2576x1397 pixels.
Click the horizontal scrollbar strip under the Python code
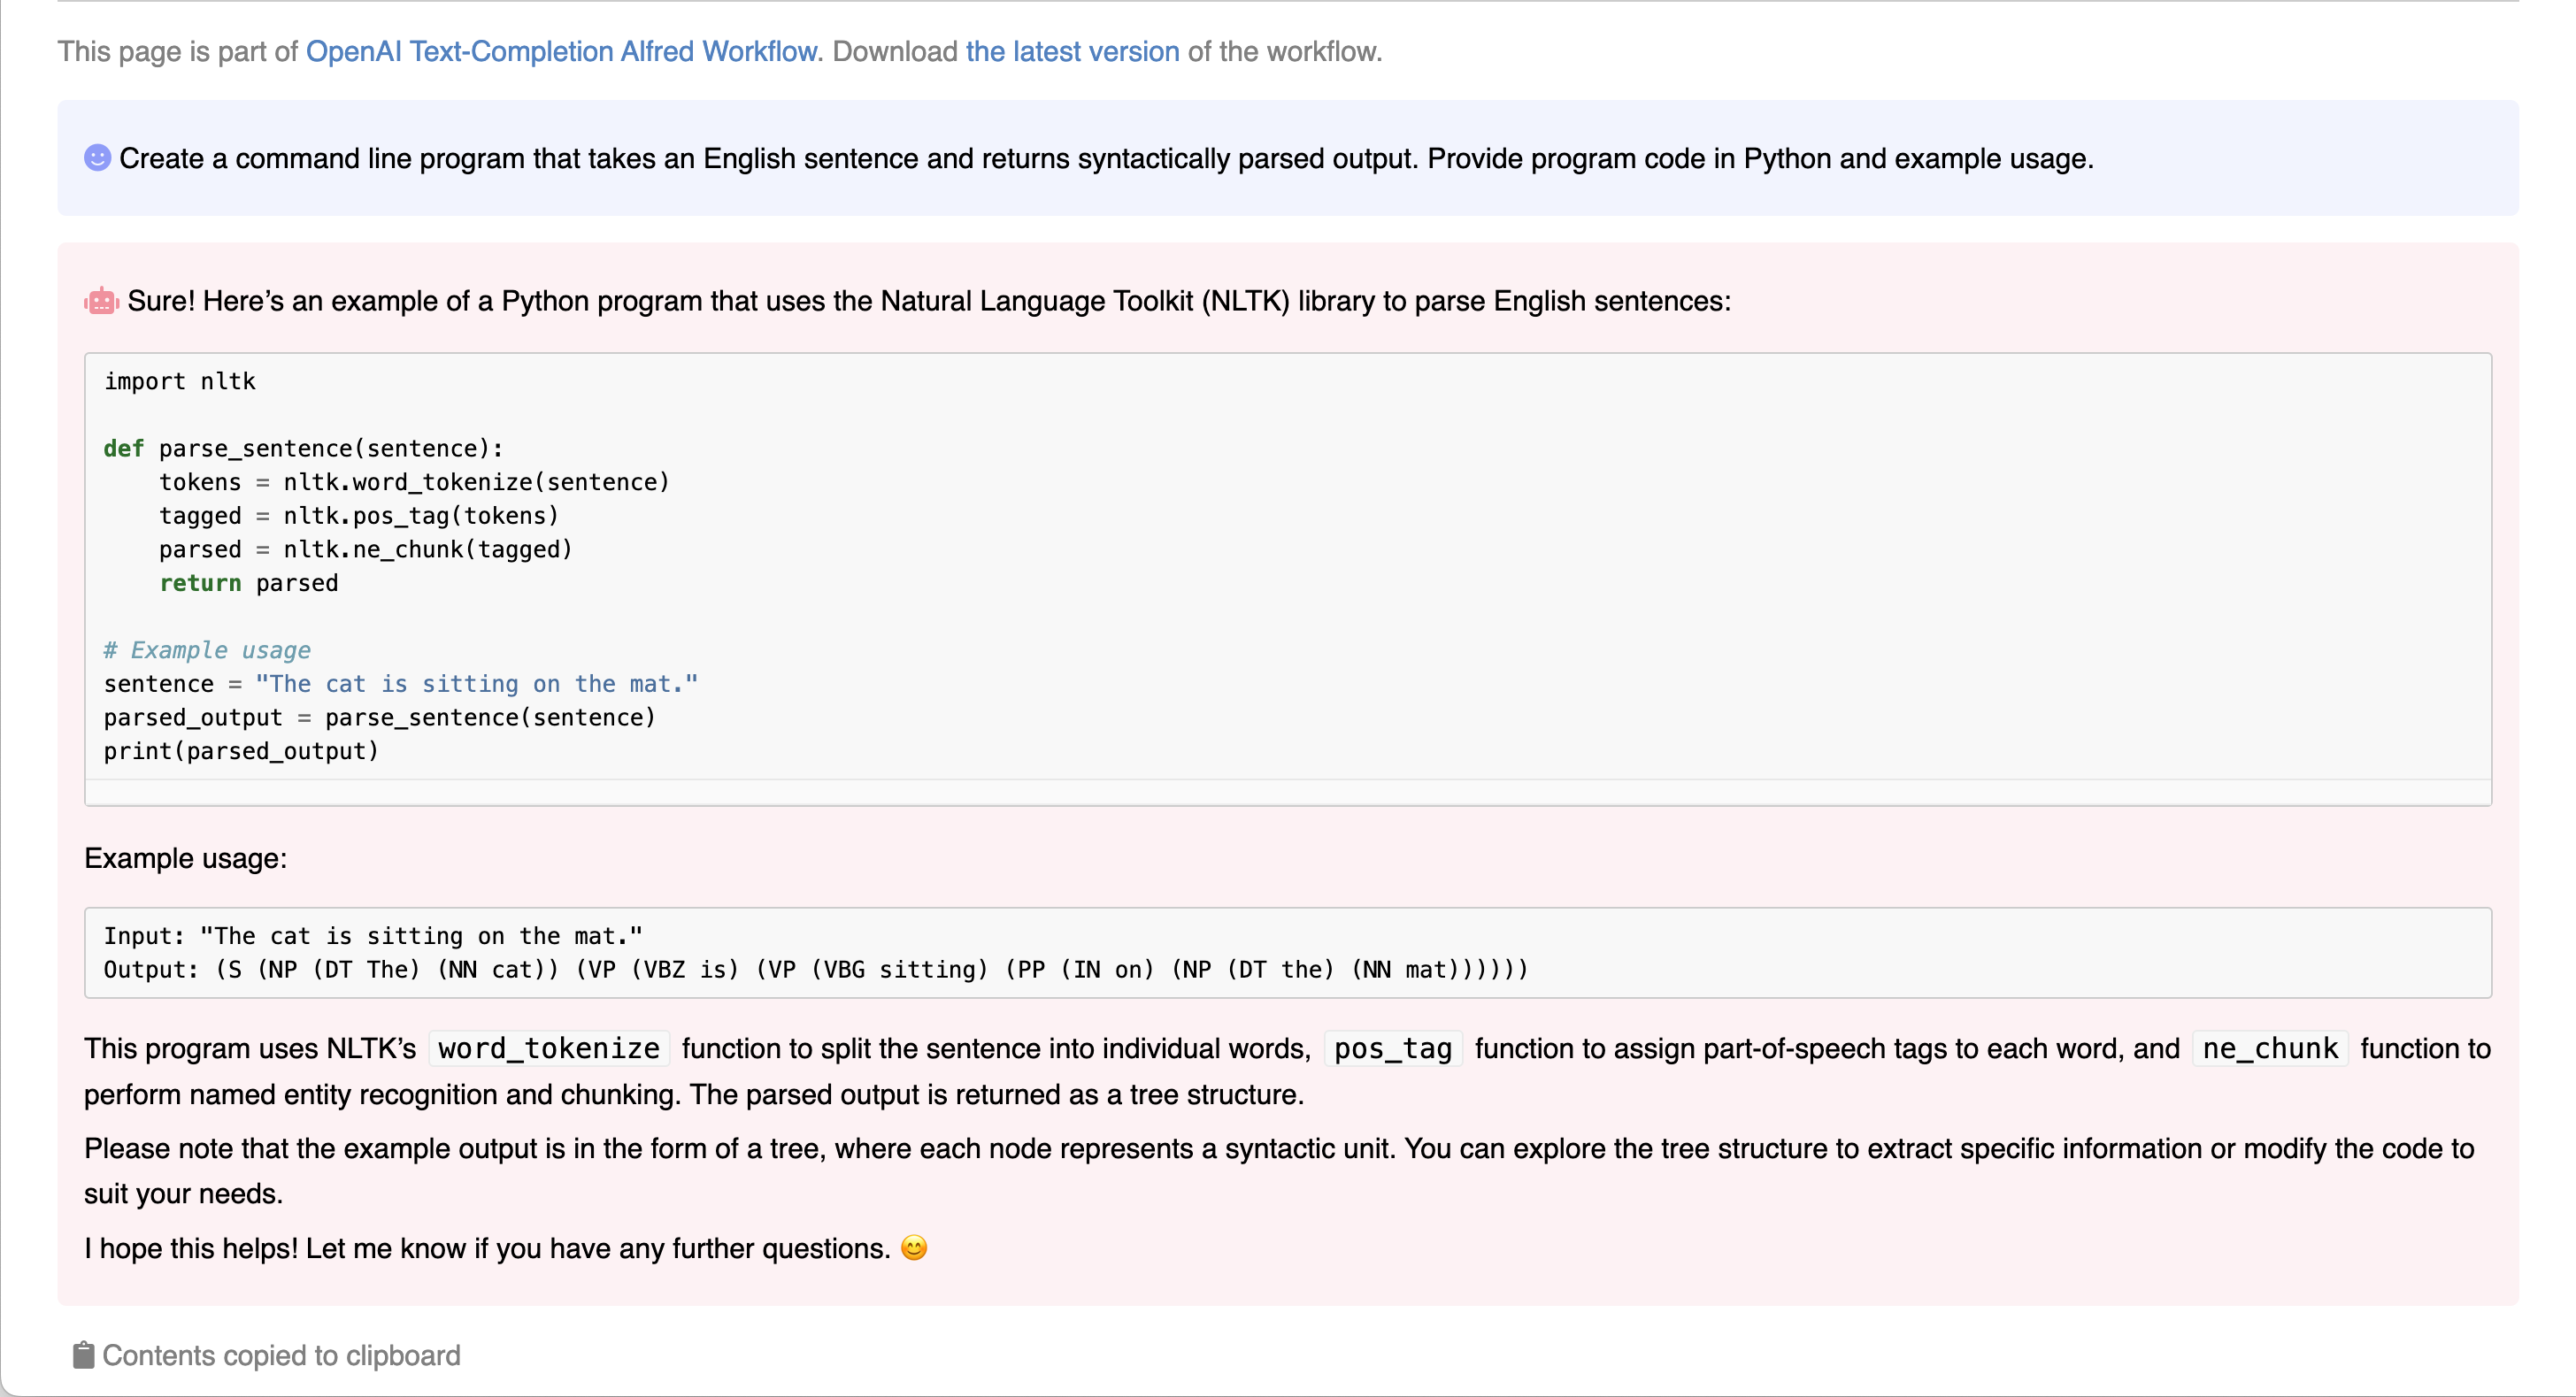coord(1287,793)
